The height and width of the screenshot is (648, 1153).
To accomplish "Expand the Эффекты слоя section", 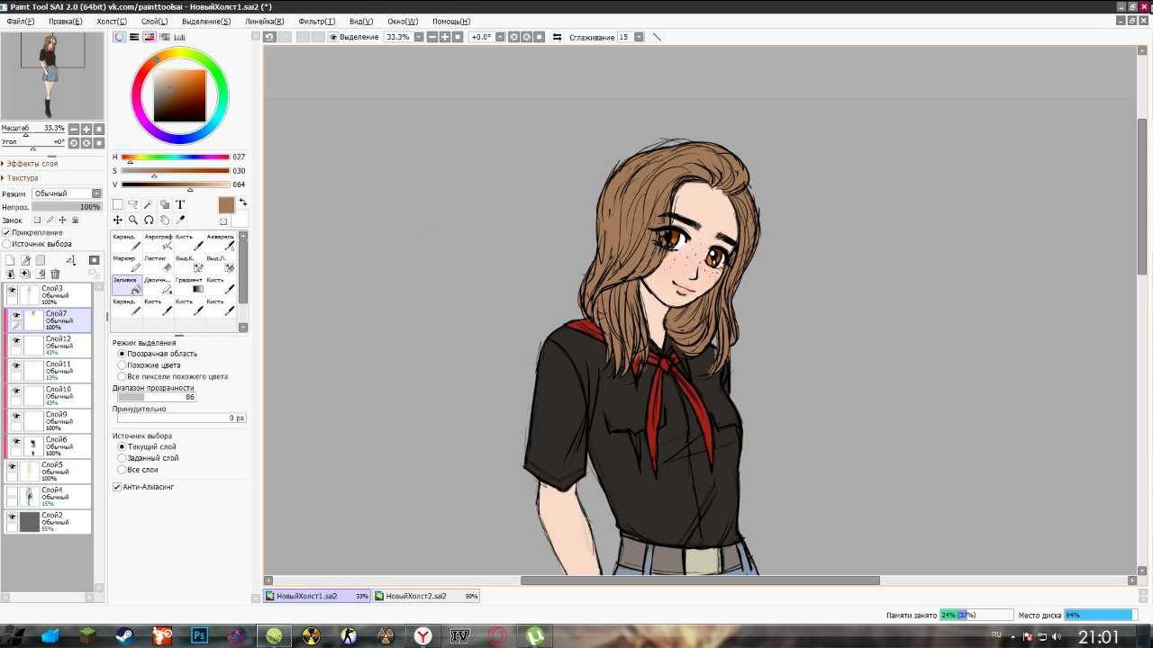I will click(x=32, y=164).
